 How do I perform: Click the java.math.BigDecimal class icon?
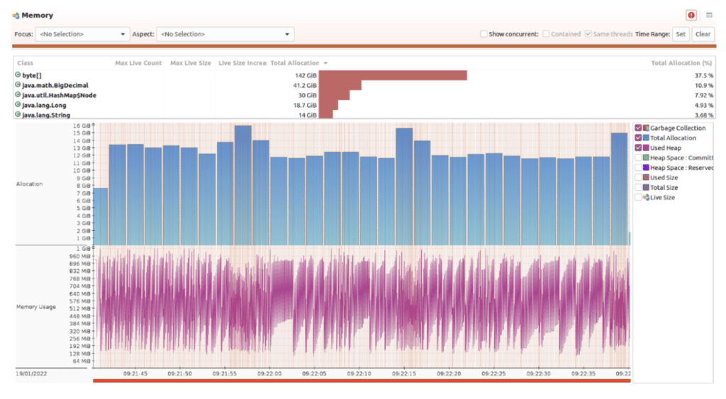(18, 85)
